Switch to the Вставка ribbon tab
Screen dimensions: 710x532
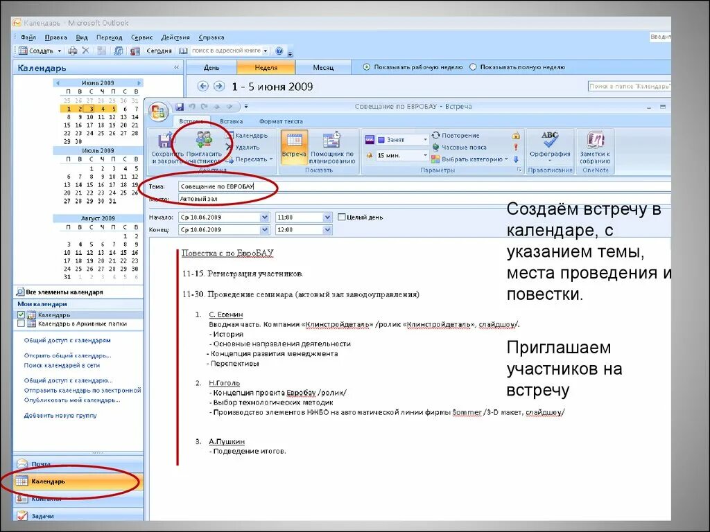click(232, 121)
